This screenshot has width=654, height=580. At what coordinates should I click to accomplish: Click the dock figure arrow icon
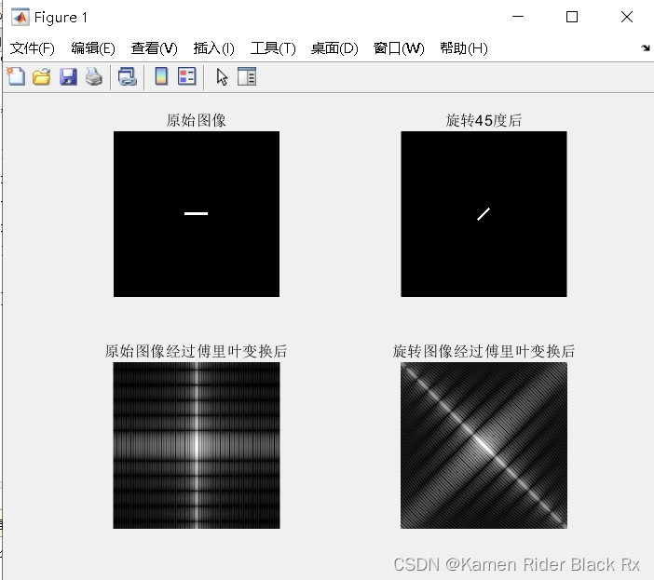646,47
